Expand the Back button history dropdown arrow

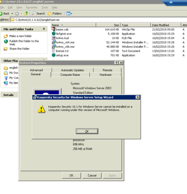coord(12,13)
